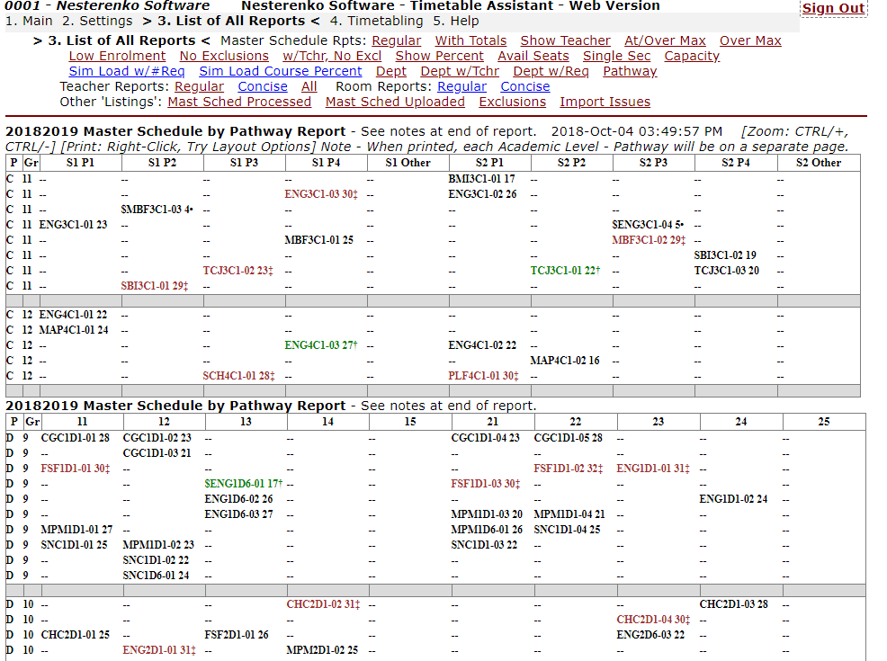Open the "Low Enrolment" report
Screen dimensions: 887x661
click(x=117, y=56)
